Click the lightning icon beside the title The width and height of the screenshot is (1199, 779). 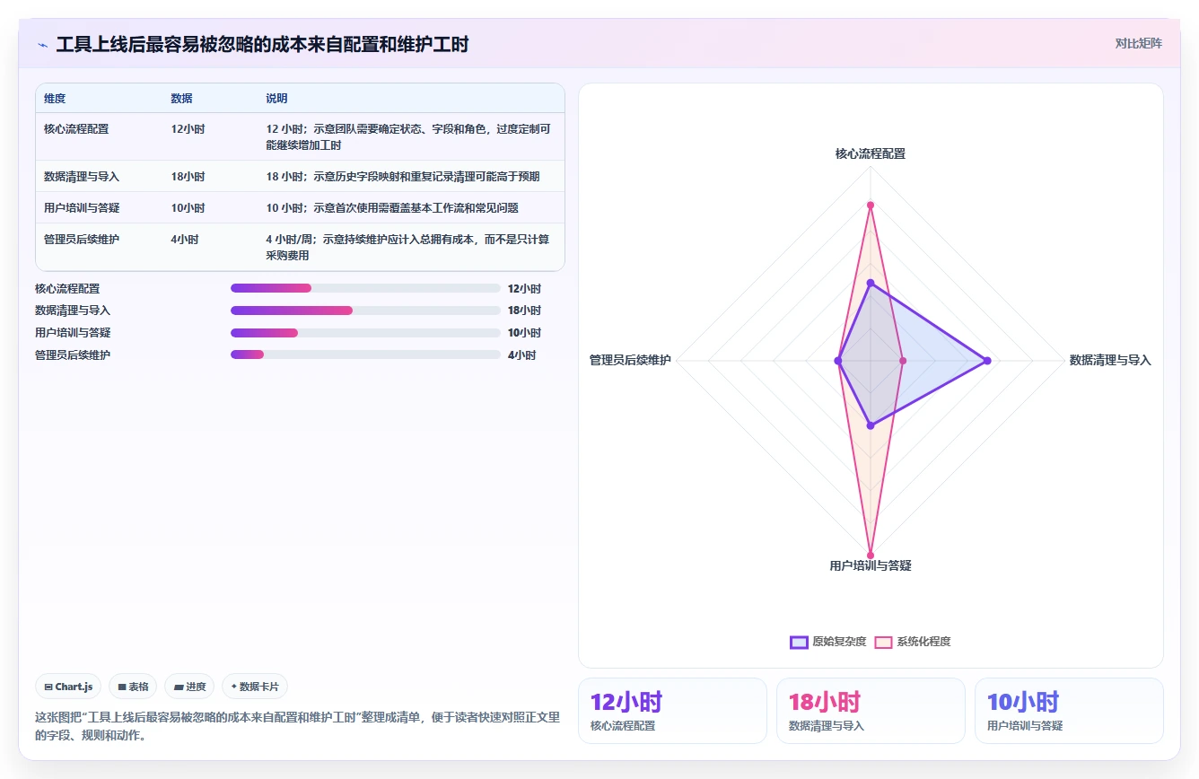pyautogui.click(x=42, y=45)
